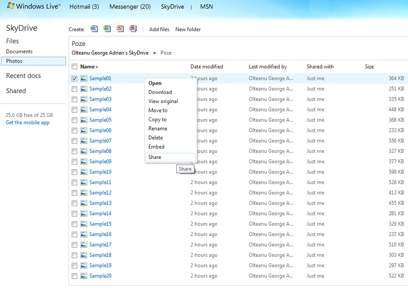Open Recent docs in the sidebar
Viewport: 408px width, 291px height.
[x=23, y=76]
